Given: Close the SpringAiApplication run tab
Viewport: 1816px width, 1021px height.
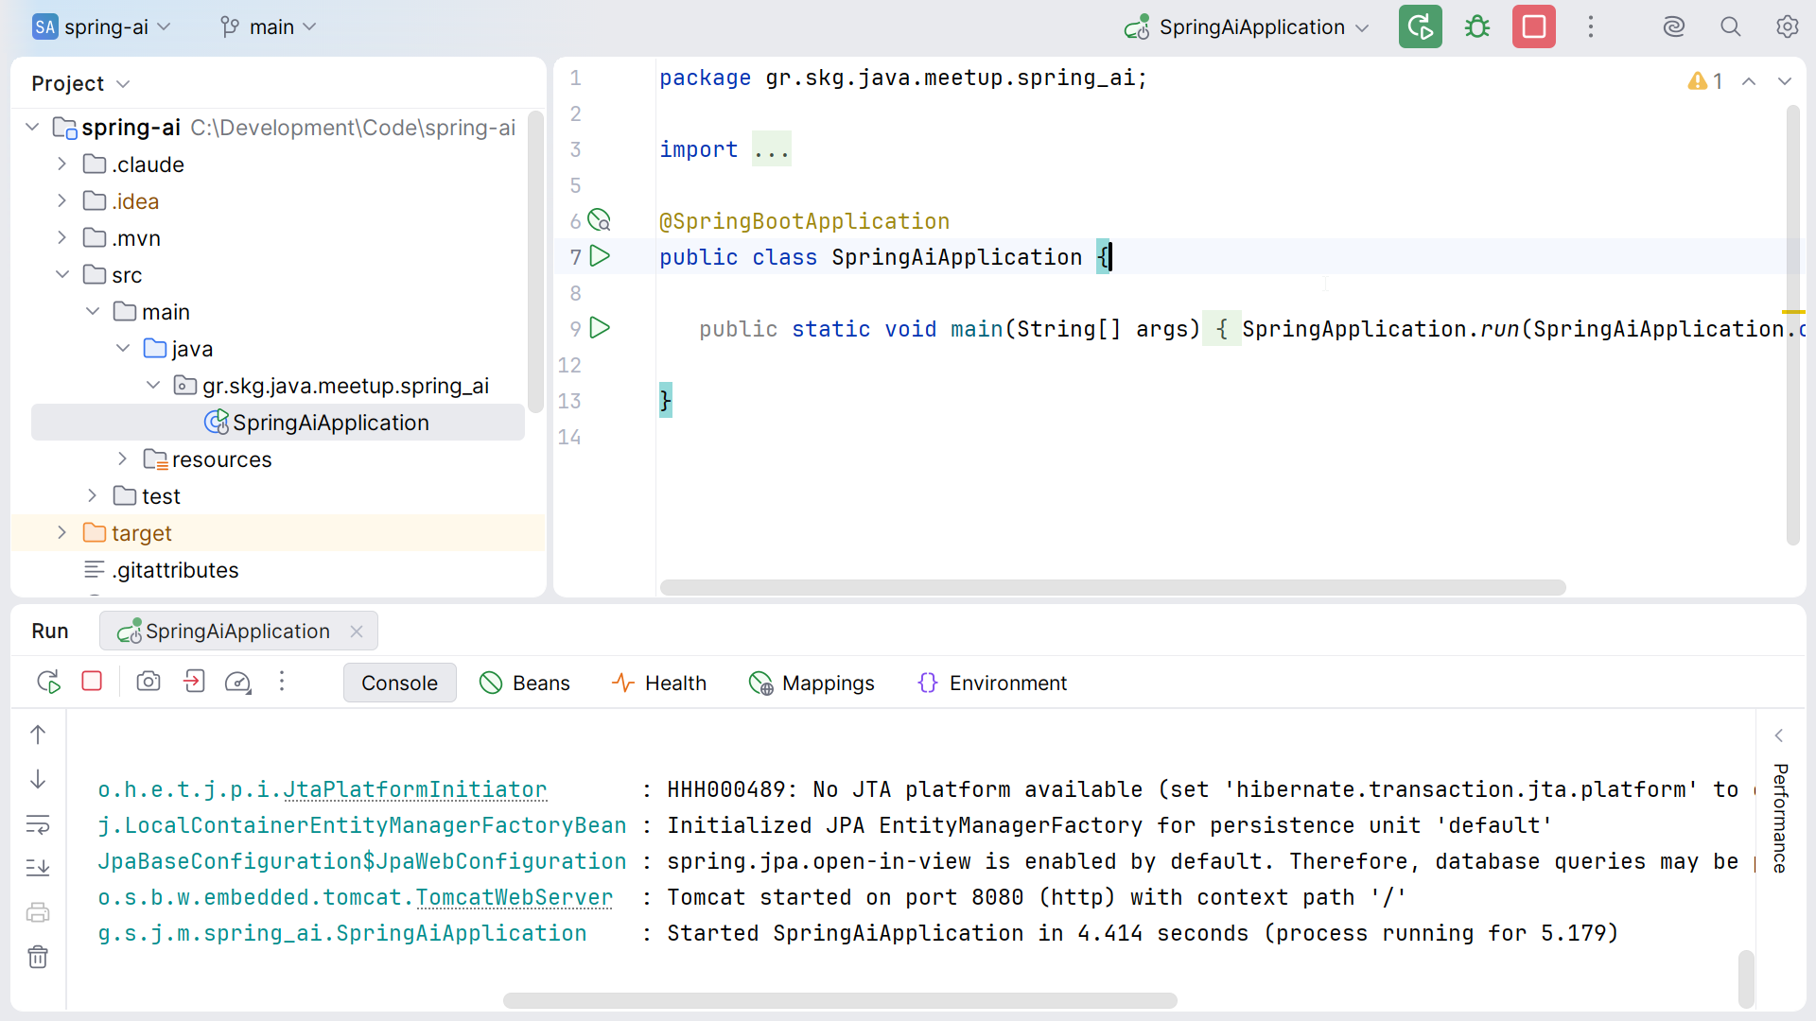Looking at the screenshot, I should pos(357,632).
